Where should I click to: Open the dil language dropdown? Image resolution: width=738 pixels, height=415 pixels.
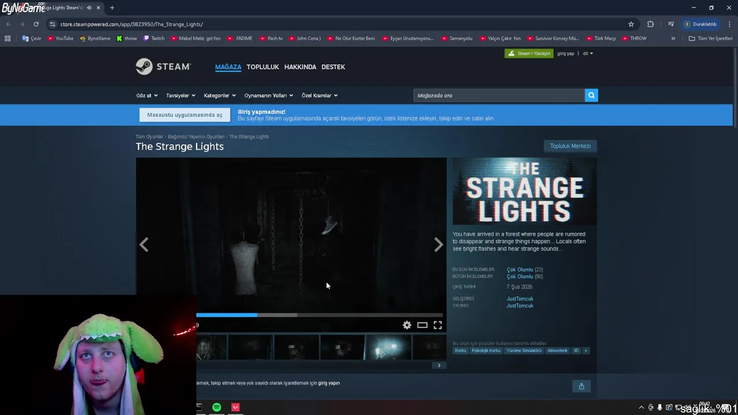tap(588, 54)
